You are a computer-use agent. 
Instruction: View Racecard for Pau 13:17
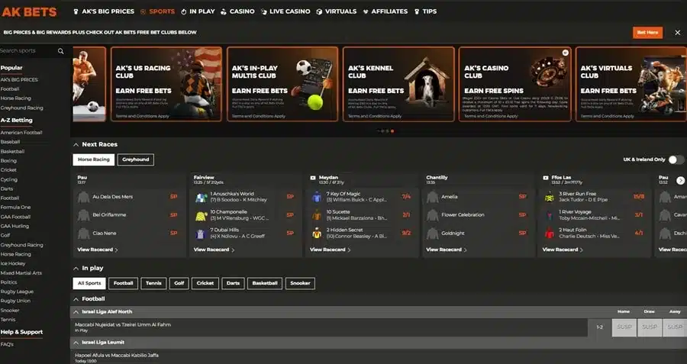[x=98, y=250]
